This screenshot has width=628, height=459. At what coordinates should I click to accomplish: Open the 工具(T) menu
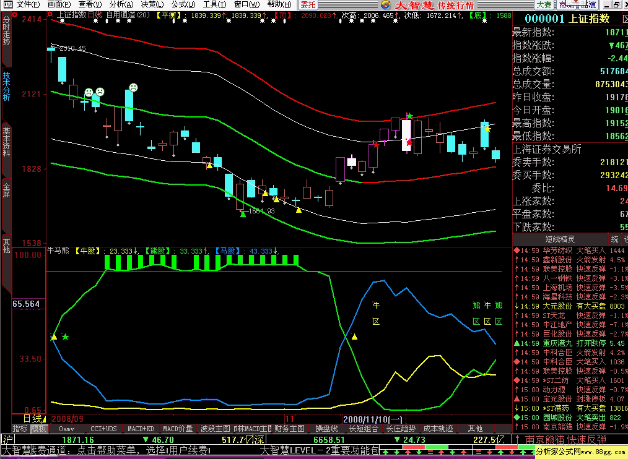[x=214, y=4]
